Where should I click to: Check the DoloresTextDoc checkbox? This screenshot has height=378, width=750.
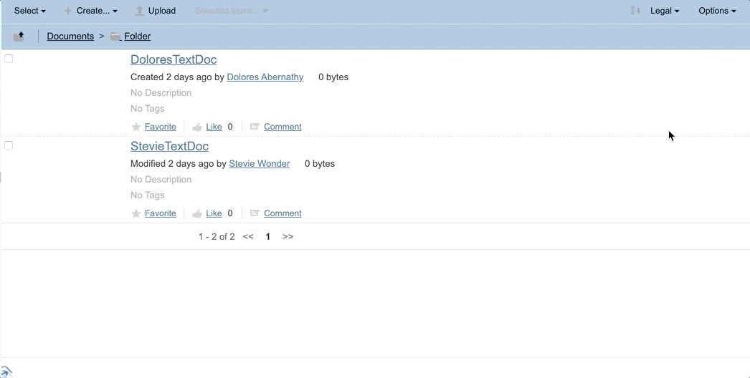pyautogui.click(x=9, y=59)
